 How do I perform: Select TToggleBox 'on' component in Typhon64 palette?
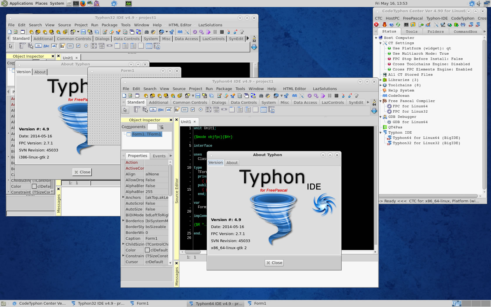184,110
